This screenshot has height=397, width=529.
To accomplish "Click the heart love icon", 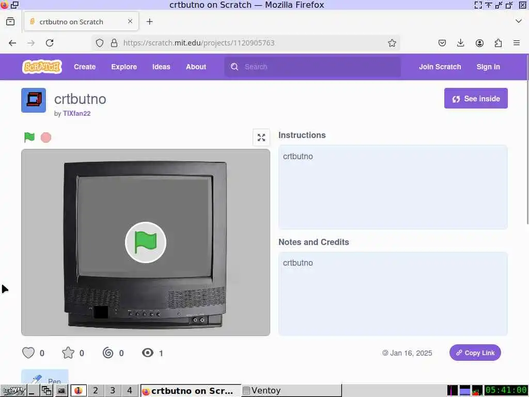I will (28, 353).
